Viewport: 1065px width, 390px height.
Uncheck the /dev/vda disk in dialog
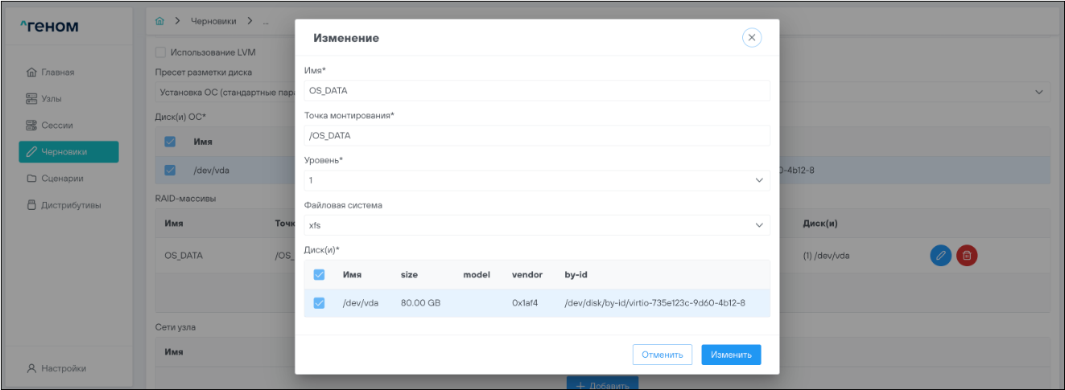point(319,303)
